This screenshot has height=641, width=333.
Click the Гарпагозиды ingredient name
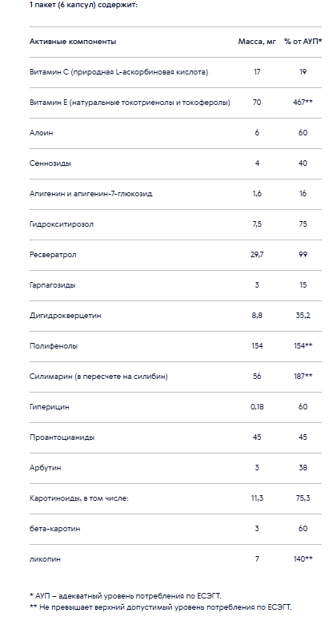(x=52, y=285)
